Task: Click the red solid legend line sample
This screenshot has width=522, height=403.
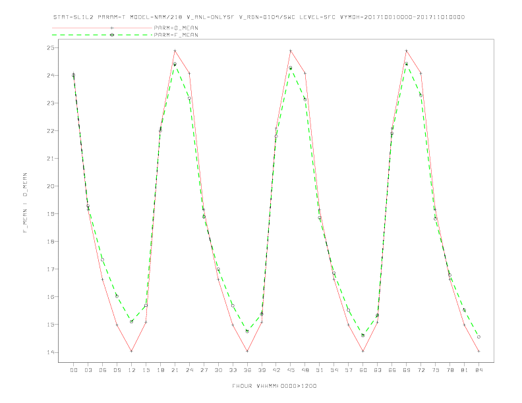Action: click(102, 28)
